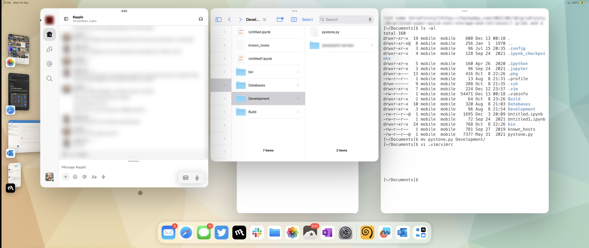Click Files Search field
Screen dimensions: 589x248
pyautogui.click(x=346, y=20)
